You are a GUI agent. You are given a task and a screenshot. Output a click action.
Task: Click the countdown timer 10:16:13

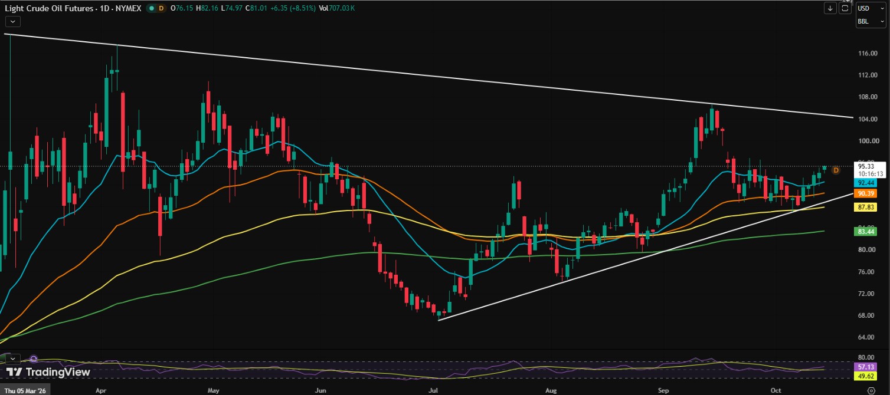coord(871,174)
